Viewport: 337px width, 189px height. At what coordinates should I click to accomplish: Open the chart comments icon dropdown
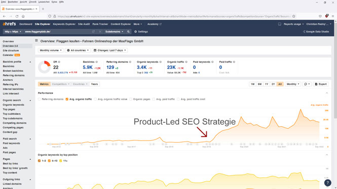pos(307,84)
